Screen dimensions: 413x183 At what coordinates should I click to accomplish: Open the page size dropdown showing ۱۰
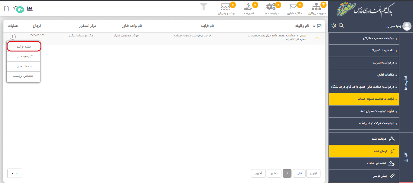[x=15, y=173]
